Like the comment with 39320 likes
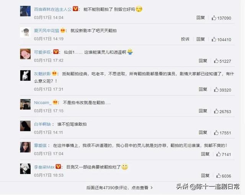The height and width of the screenshot is (195, 245). coord(222,90)
